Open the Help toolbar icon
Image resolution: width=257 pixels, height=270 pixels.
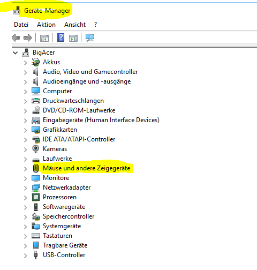(61, 37)
